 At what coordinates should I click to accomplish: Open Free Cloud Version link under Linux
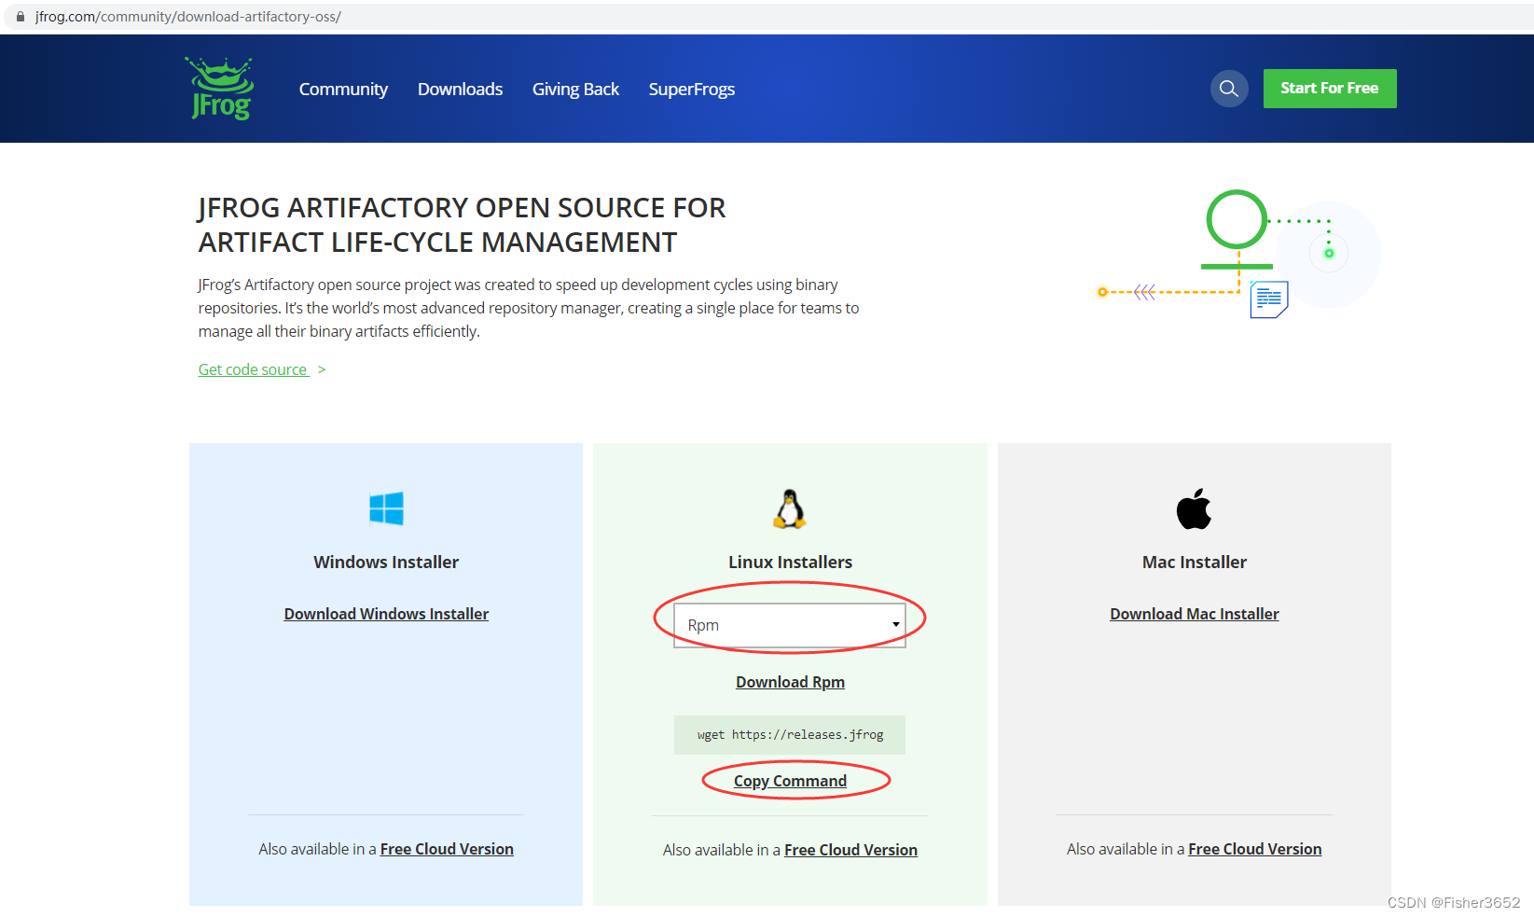point(850,850)
